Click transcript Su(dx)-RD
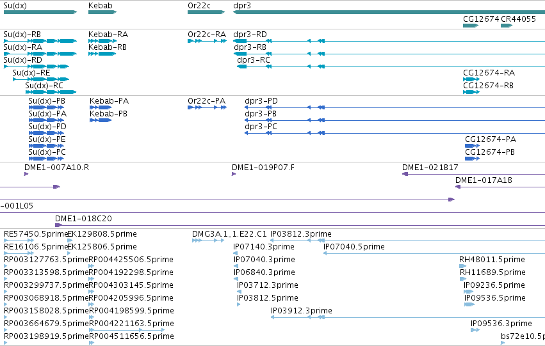 [x=37, y=67]
